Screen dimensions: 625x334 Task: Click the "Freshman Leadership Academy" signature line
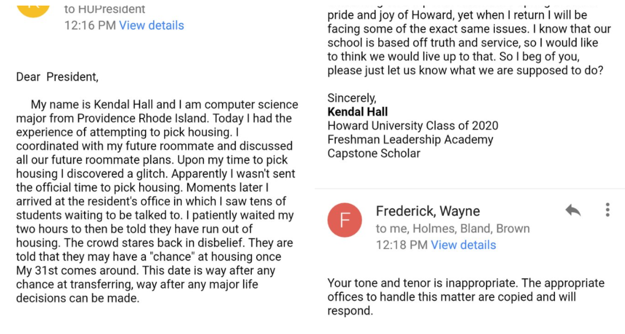410,140
